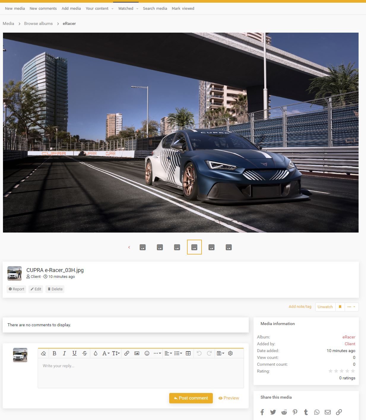Open the font family dropdown
The height and width of the screenshot is (420, 366).
(106, 353)
